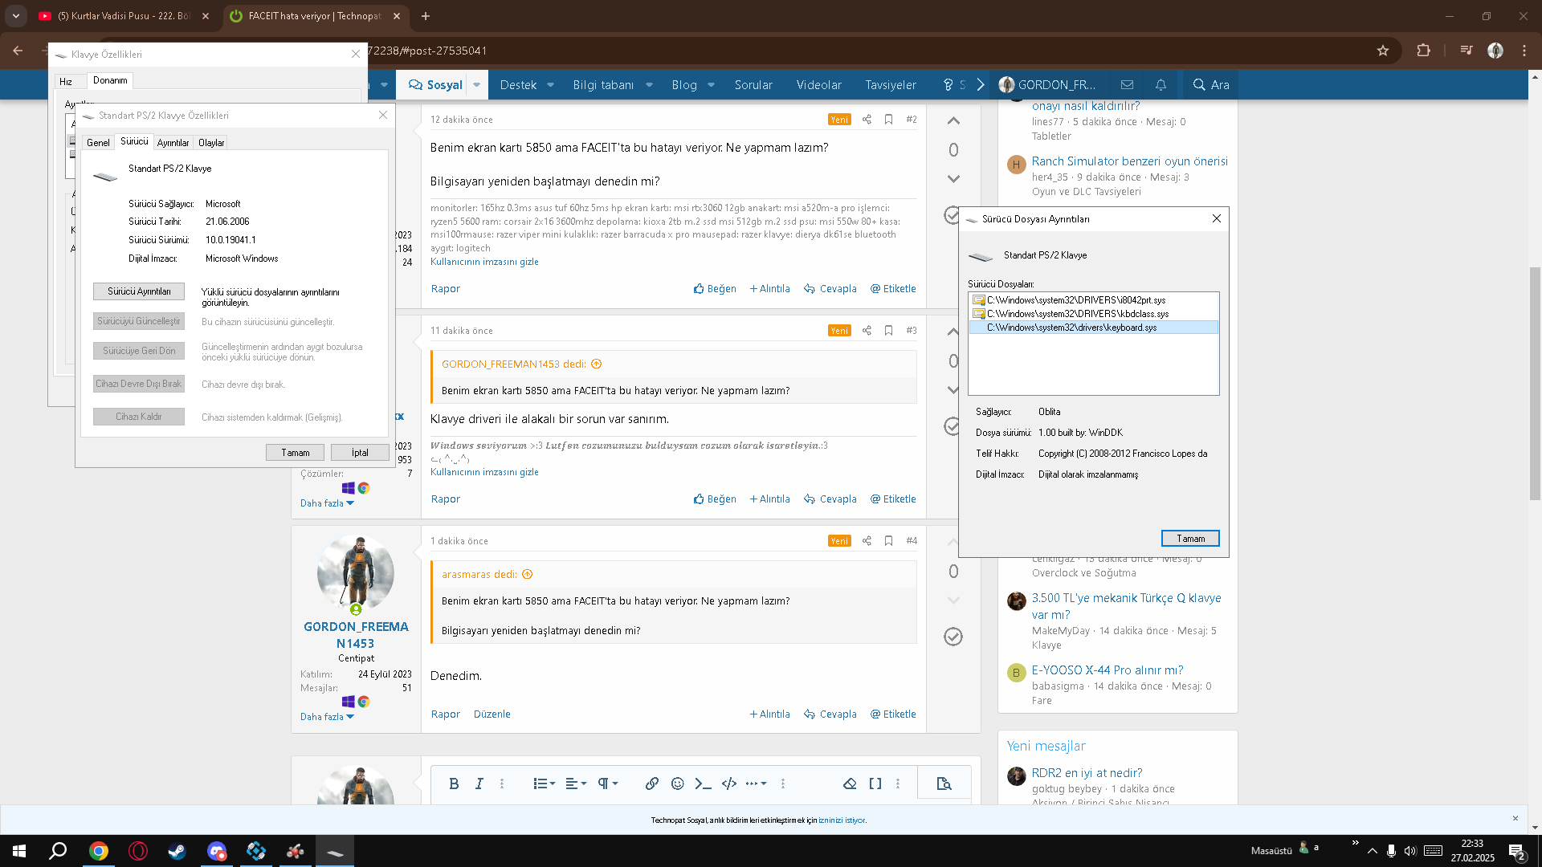The width and height of the screenshot is (1542, 867).
Task: Open the smiley emoji picker
Action: click(677, 784)
